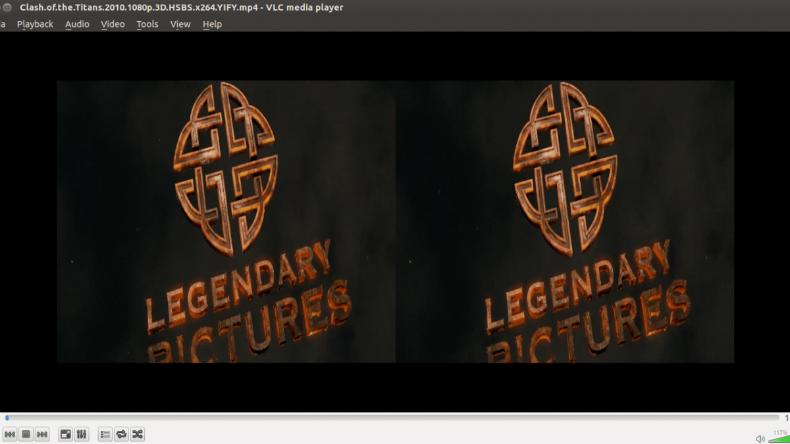Toggle fullscreen video mode
Image resolution: width=790 pixels, height=444 pixels.
[65, 434]
